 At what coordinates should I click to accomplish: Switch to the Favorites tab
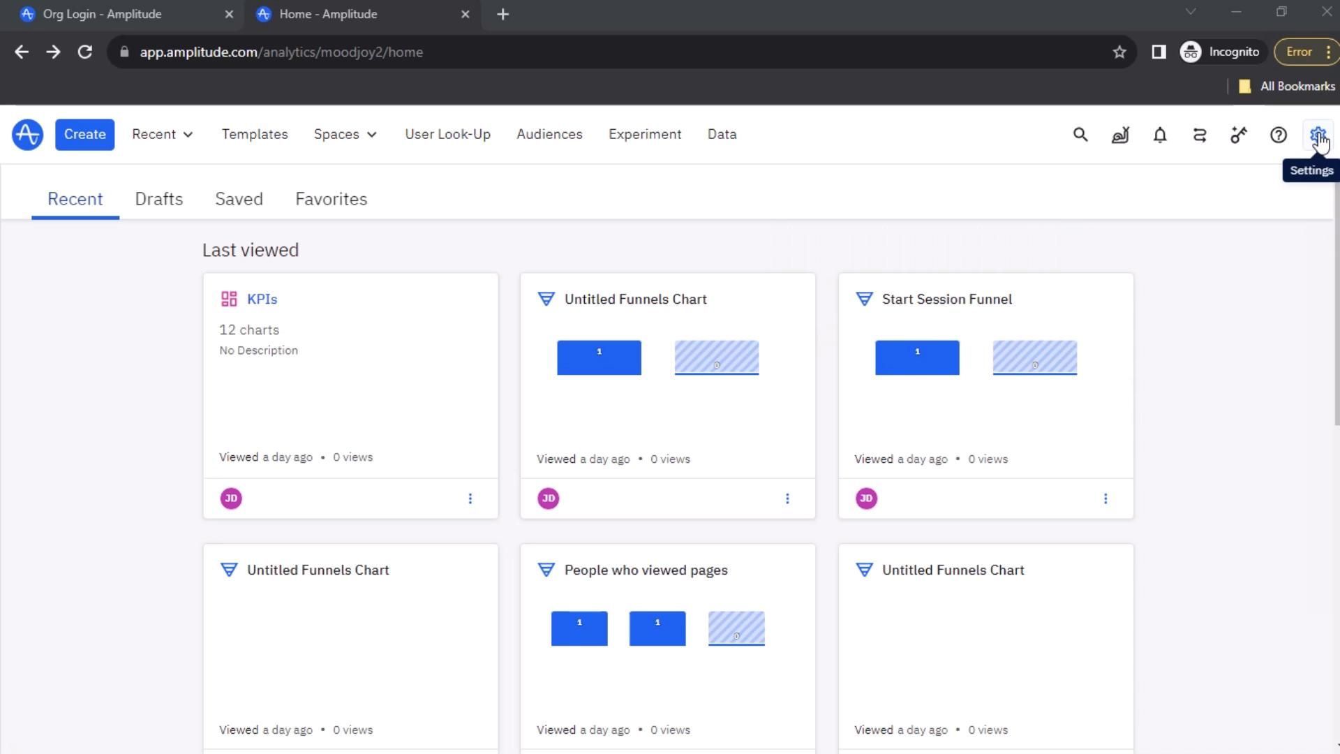[331, 199]
